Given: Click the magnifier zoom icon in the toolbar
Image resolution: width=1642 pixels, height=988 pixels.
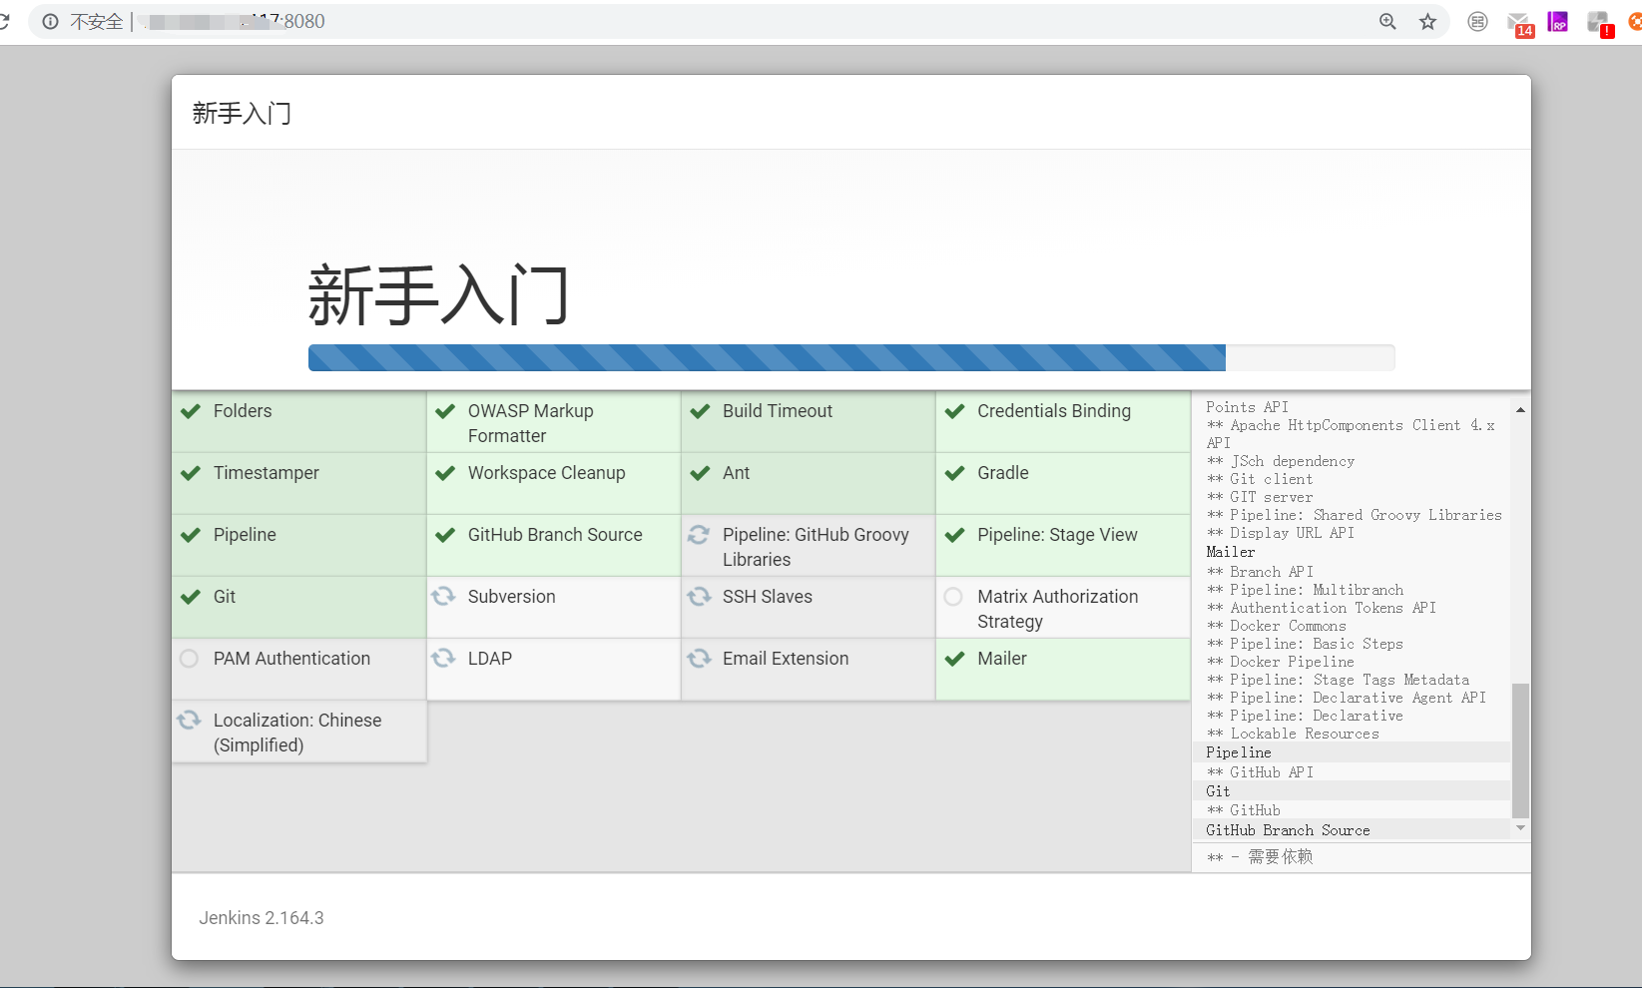Looking at the screenshot, I should pyautogui.click(x=1387, y=20).
